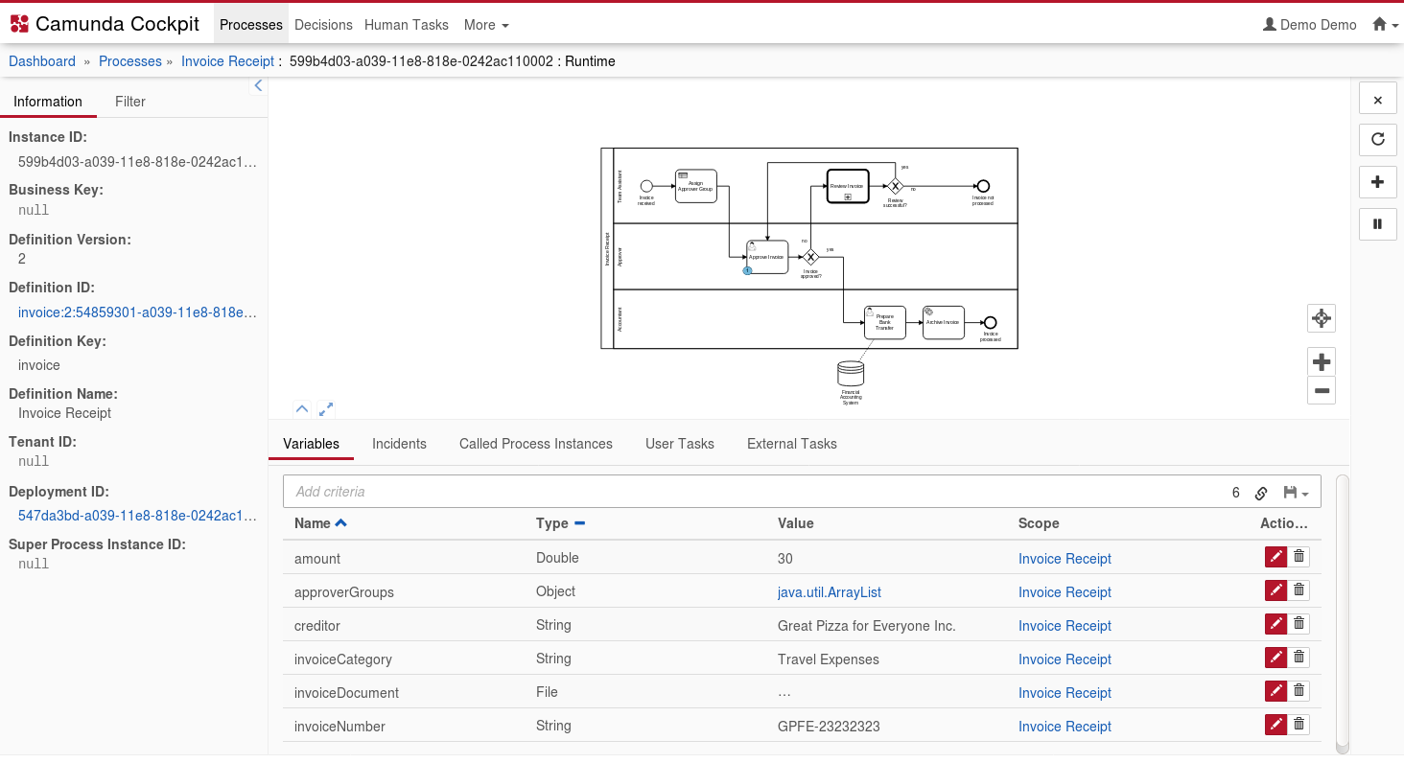Click Travel Expenses value cell
Screen dimensions: 1404x763
829,659
